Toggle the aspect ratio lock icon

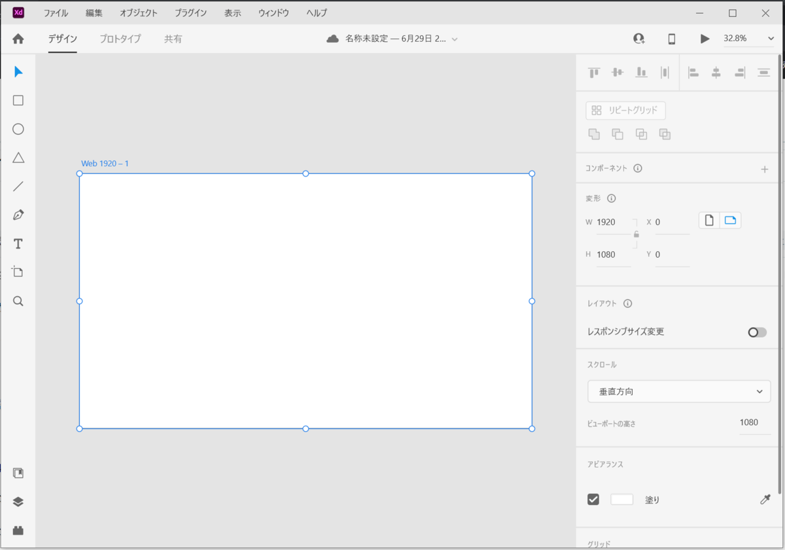pyautogui.click(x=636, y=234)
